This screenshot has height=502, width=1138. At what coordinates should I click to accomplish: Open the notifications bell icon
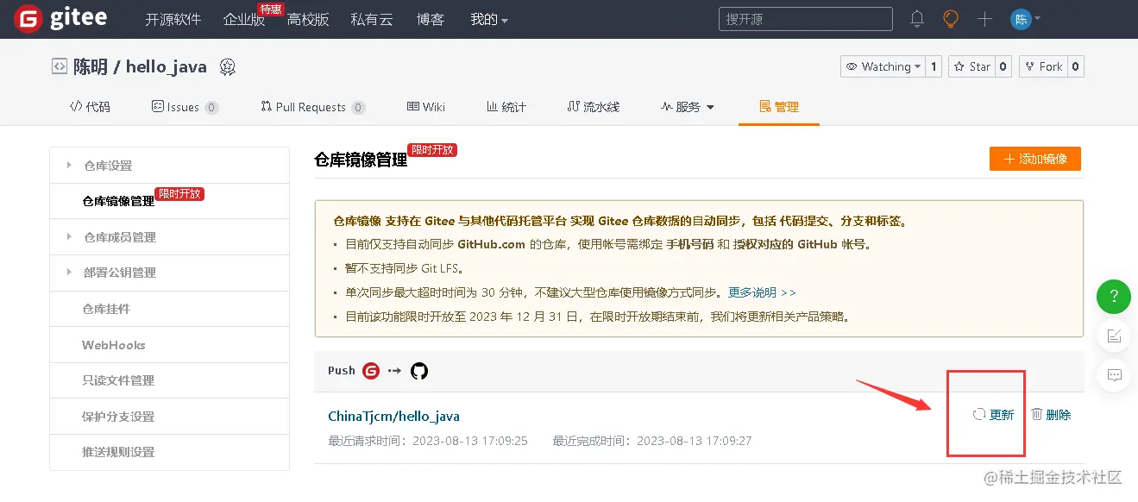917,18
